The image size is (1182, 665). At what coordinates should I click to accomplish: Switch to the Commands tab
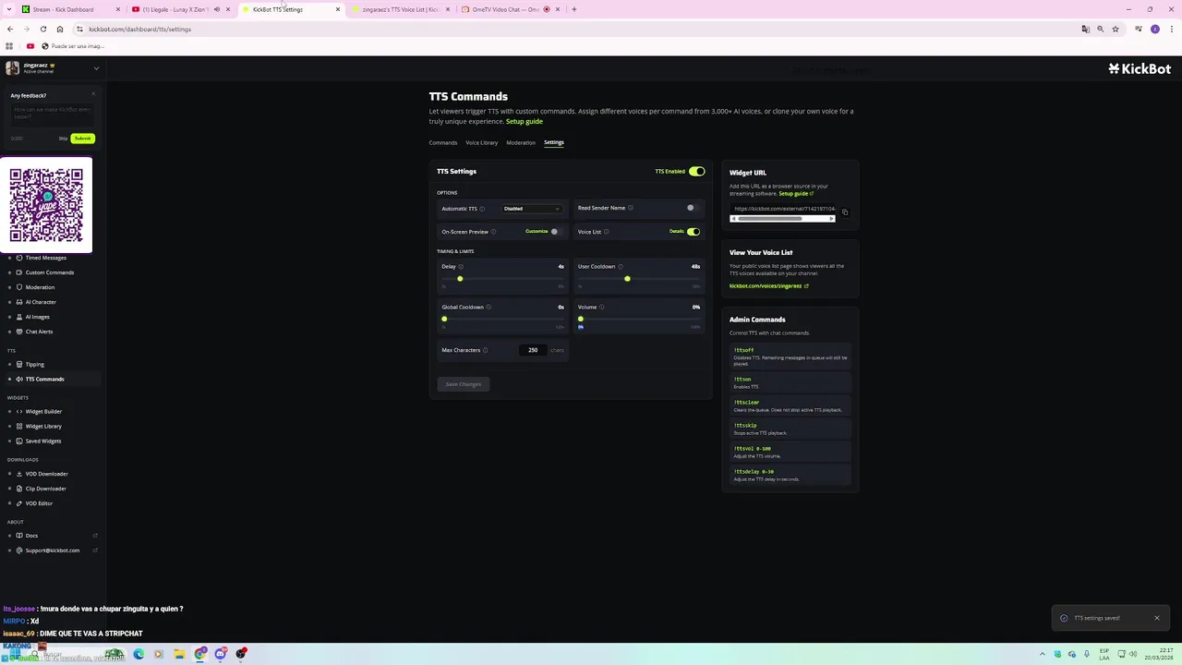443,142
